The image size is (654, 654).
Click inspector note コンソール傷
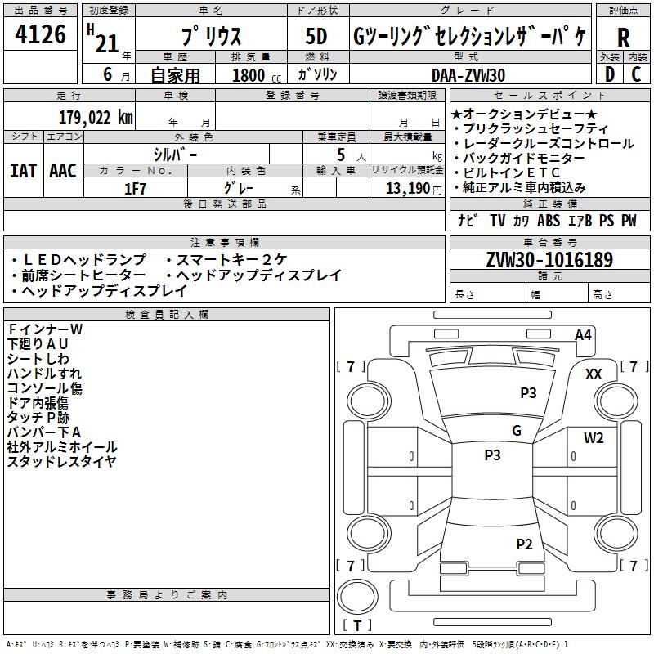tap(45, 387)
